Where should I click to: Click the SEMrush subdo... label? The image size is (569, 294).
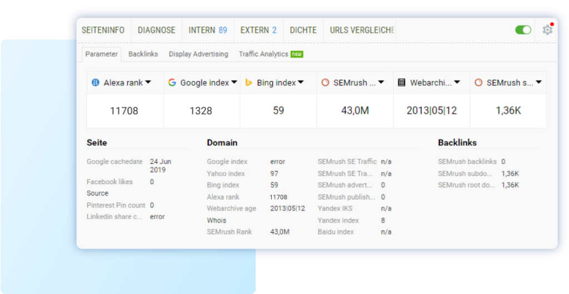click(465, 174)
